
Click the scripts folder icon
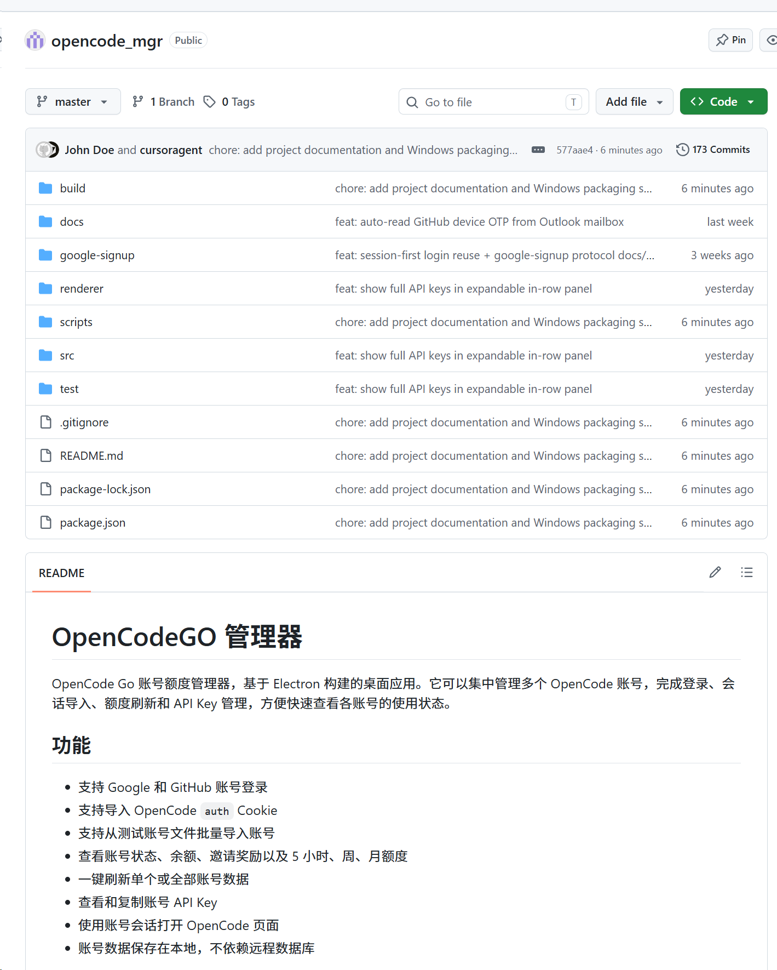point(45,322)
